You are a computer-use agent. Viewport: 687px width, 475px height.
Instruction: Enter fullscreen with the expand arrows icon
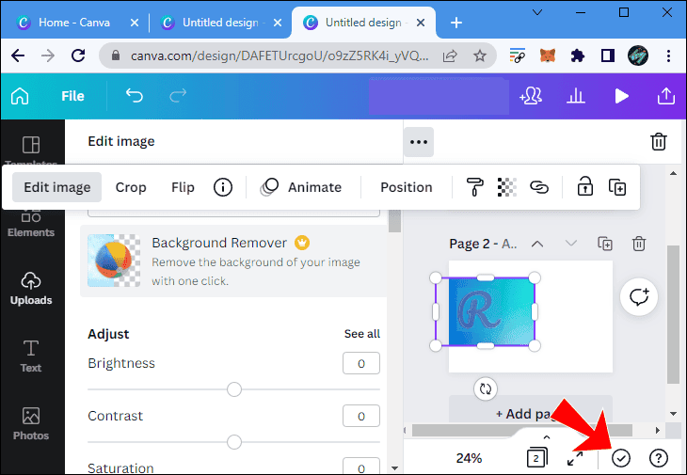[575, 458]
